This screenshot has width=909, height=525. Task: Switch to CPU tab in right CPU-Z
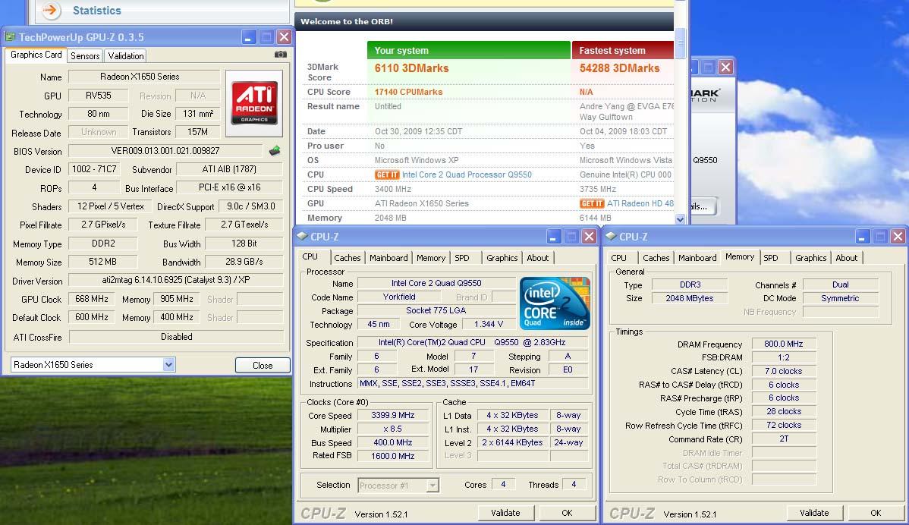point(618,258)
